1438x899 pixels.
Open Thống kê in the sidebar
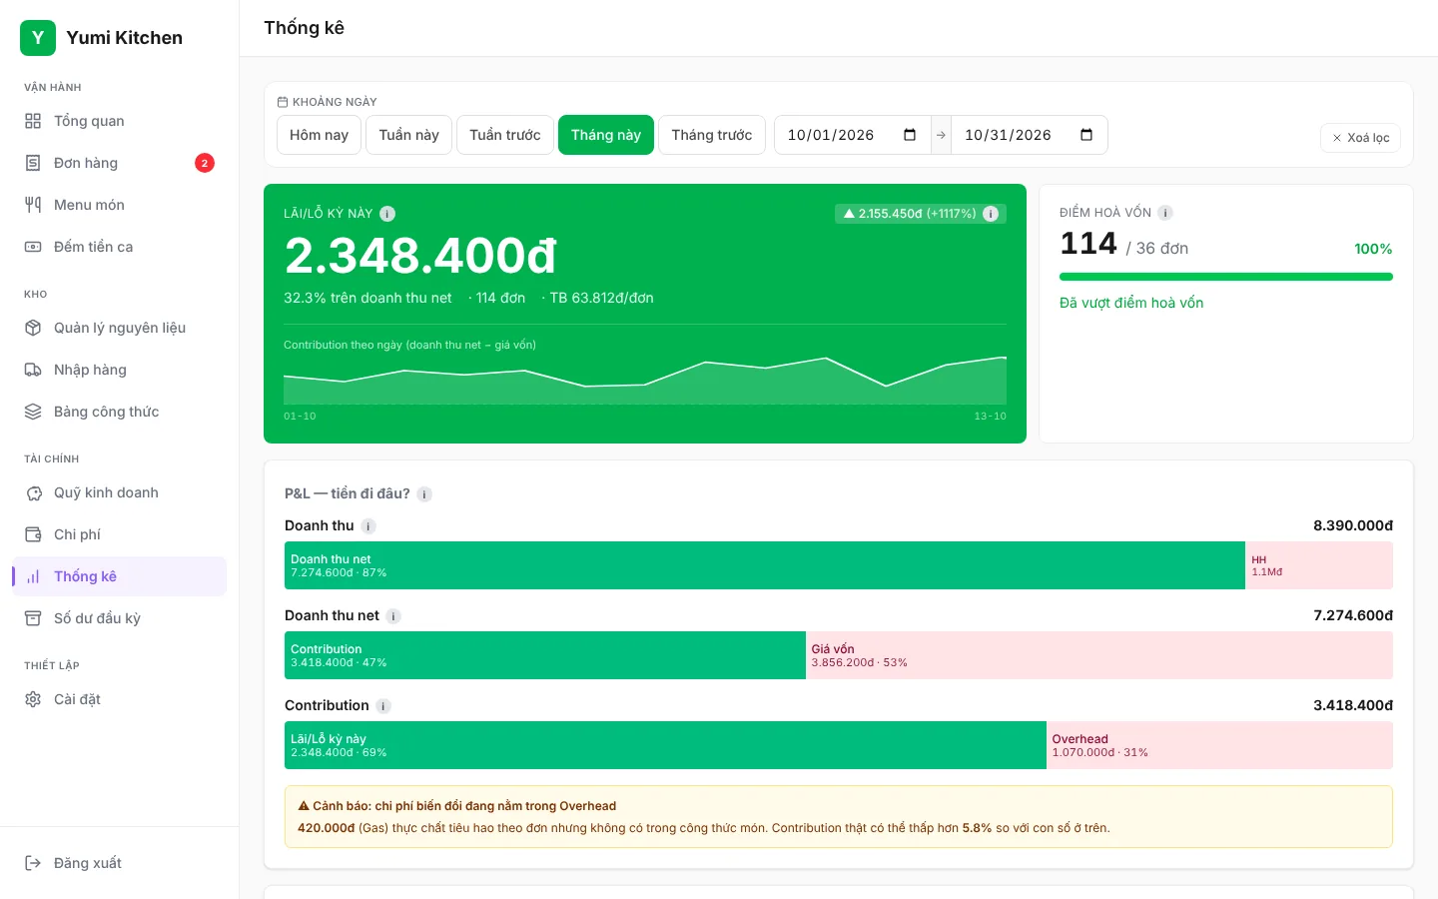[120, 576]
